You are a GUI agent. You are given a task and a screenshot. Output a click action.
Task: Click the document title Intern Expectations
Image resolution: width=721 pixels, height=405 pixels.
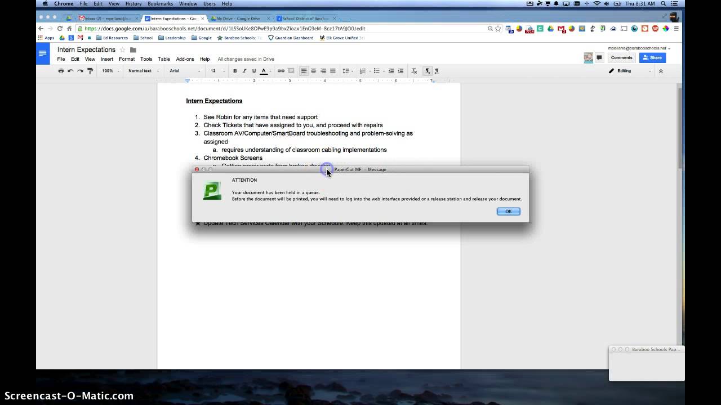[x=86, y=49]
